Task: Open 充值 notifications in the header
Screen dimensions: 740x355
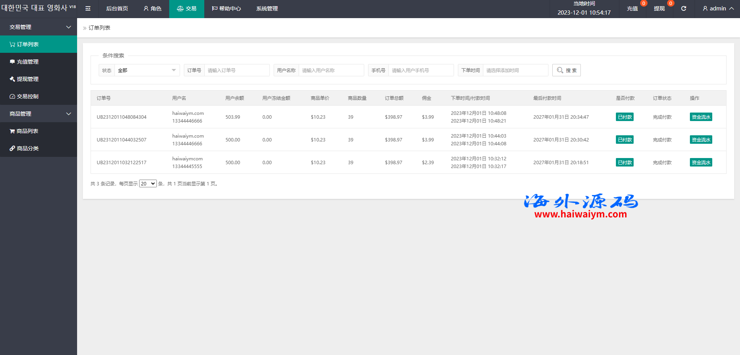Action: pos(632,8)
